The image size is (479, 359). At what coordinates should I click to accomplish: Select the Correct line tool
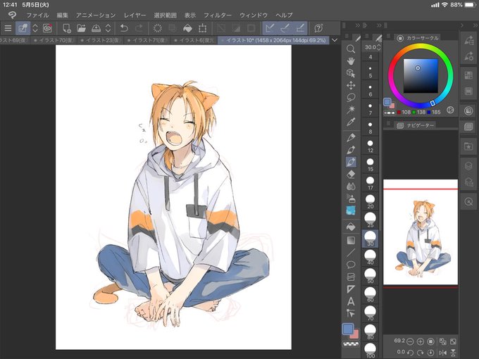click(351, 313)
